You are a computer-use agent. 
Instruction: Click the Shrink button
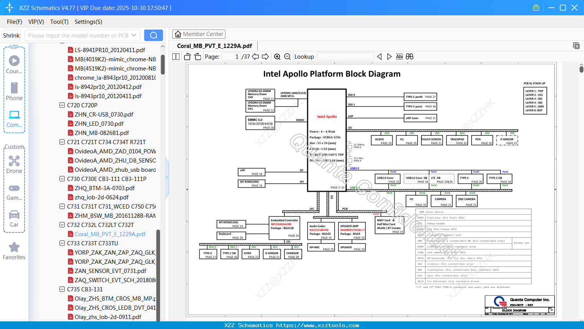[11, 35]
